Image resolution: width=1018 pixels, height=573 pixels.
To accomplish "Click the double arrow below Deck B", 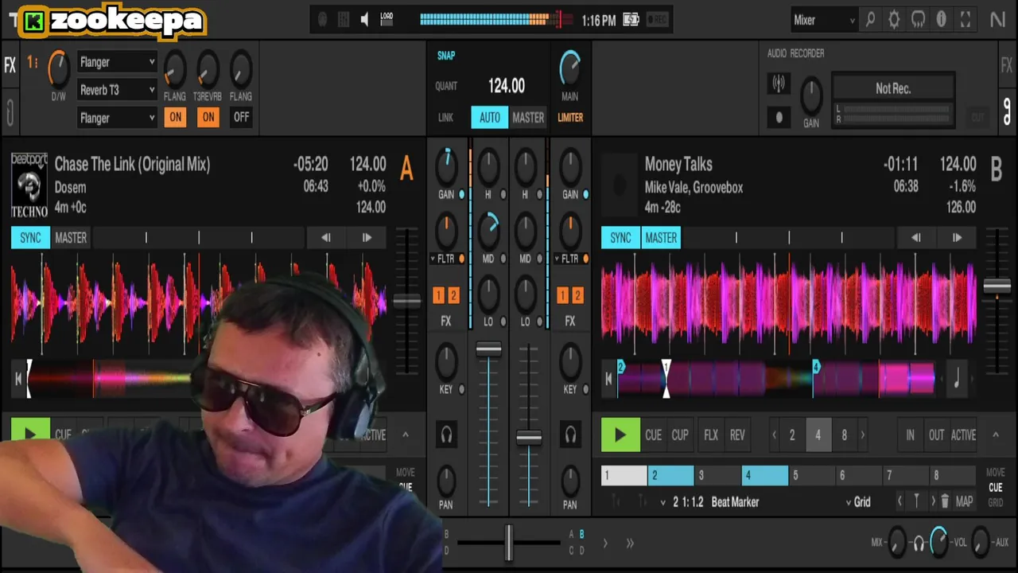I will point(630,544).
